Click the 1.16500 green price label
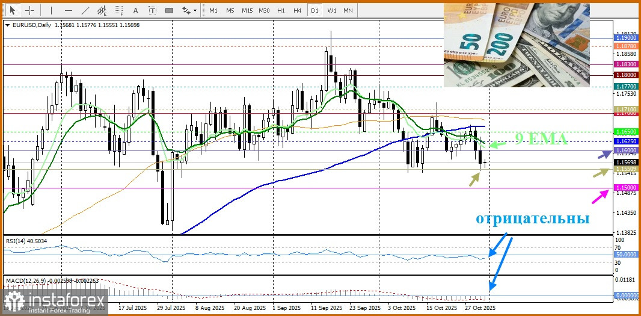Image resolution: width=641 pixels, height=316 pixels. coord(625,131)
